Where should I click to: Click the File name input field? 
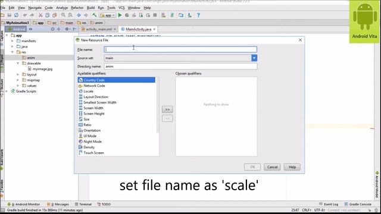(x=180, y=49)
